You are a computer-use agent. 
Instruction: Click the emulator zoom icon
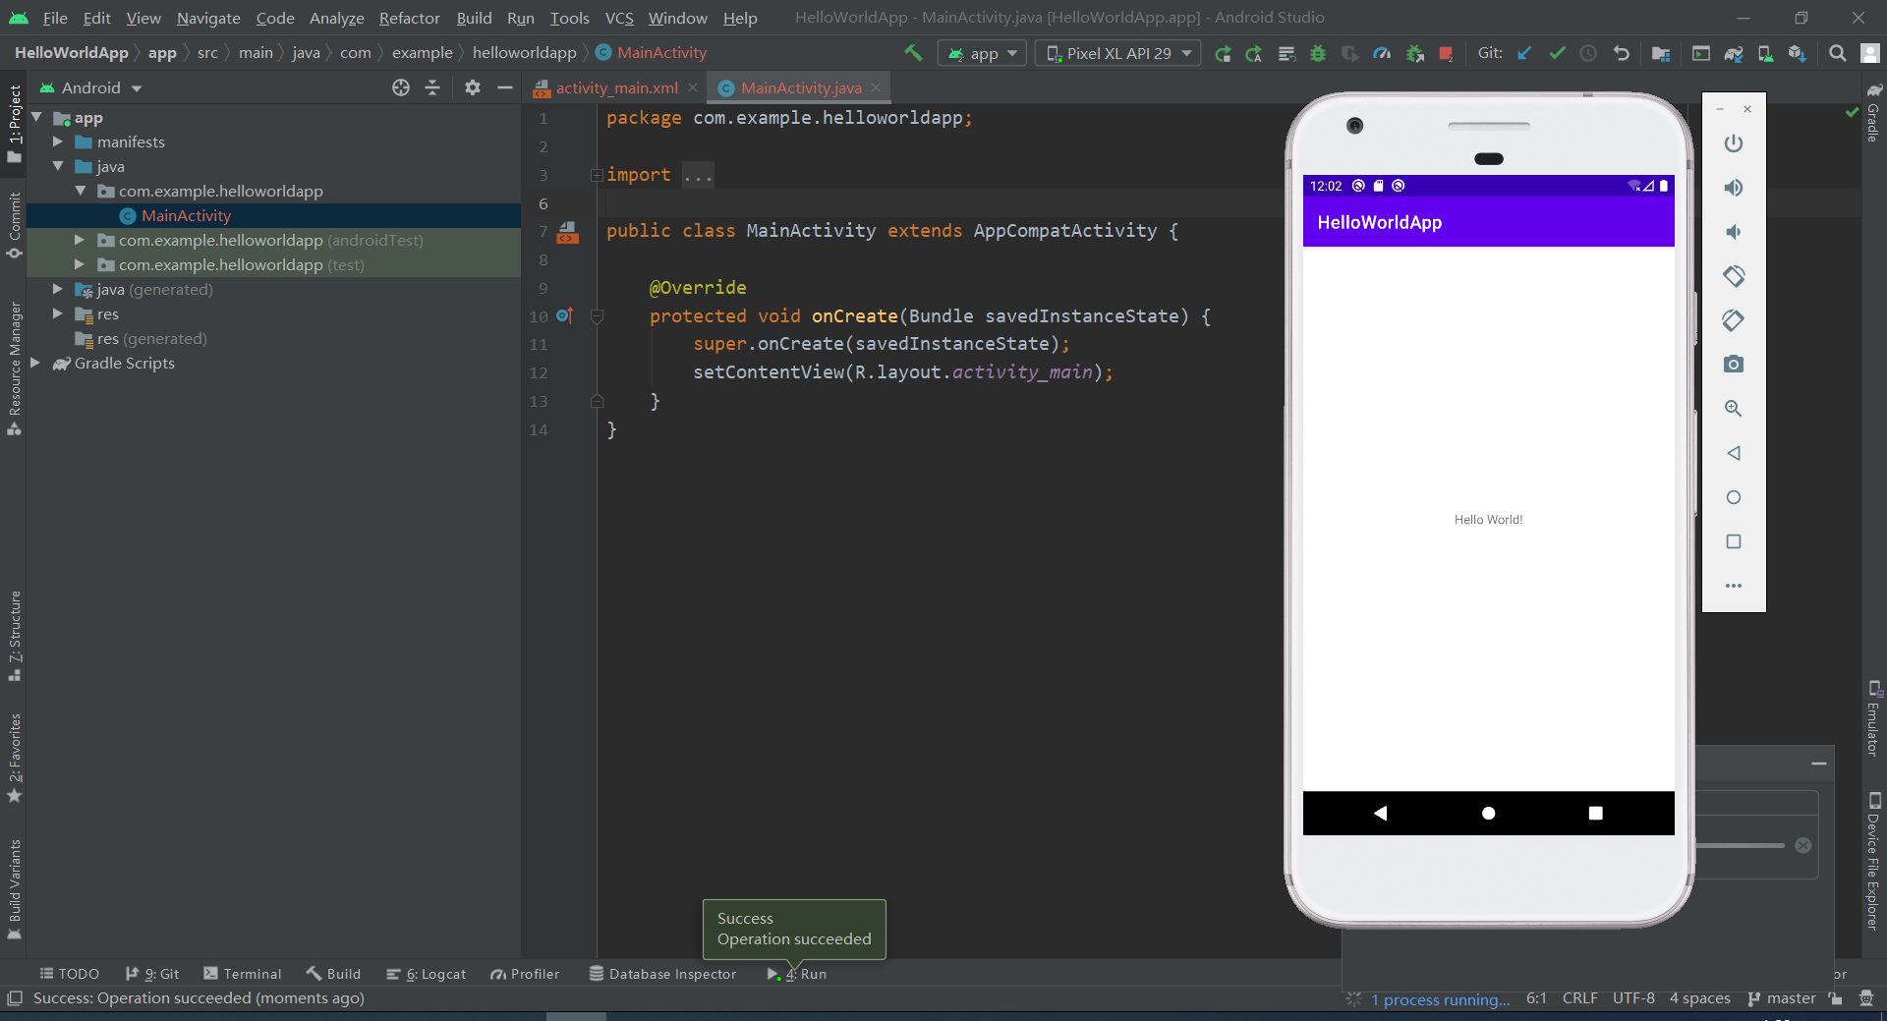click(x=1734, y=409)
